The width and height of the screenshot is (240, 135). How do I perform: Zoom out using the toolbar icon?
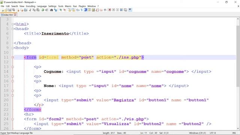[64, 10]
